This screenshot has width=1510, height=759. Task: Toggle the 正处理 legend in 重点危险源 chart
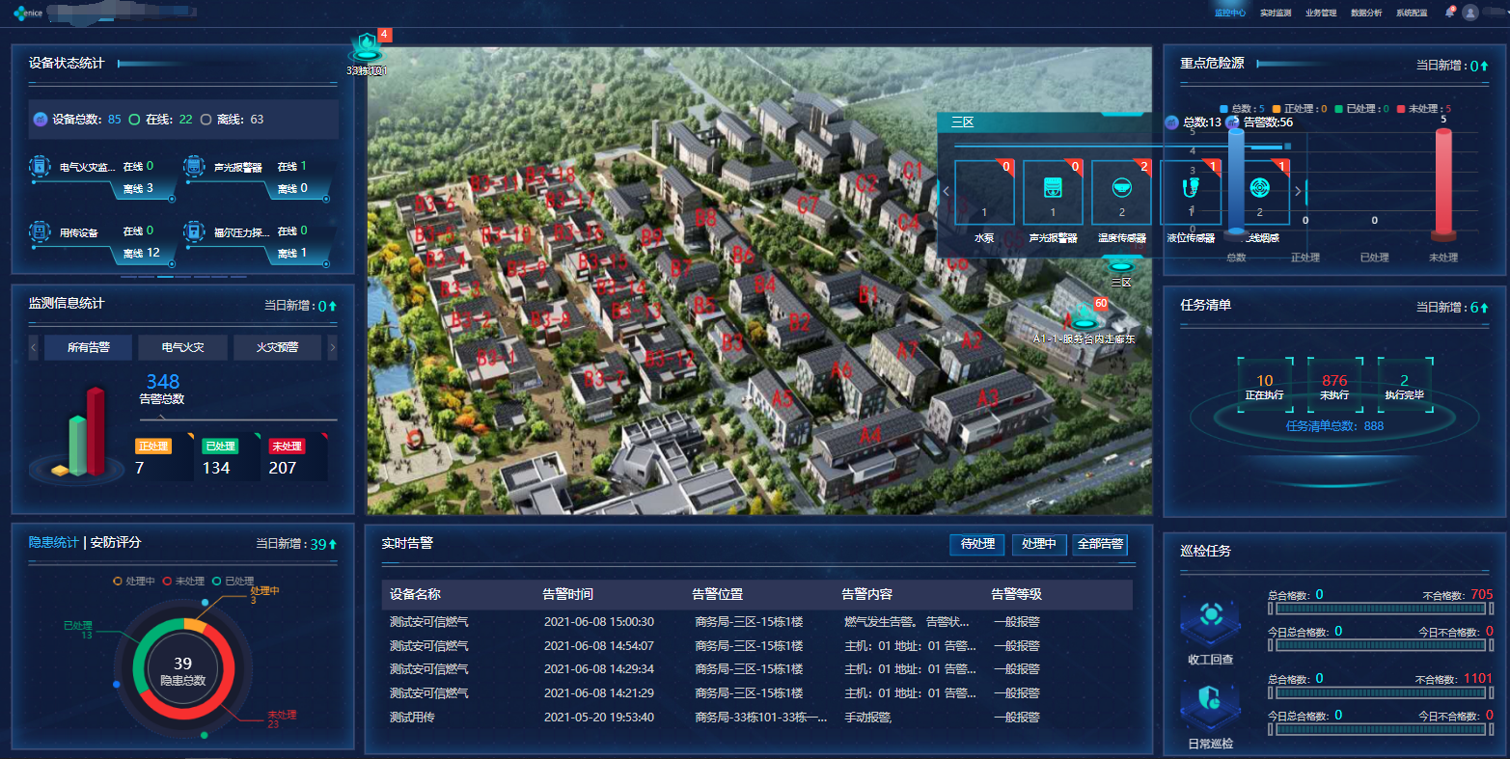[1300, 109]
